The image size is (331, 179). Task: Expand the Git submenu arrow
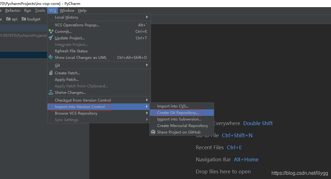pyautogui.click(x=147, y=65)
